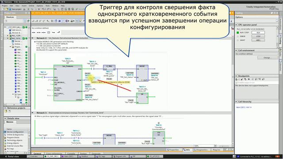Viewport: 283px width, 159px height.
Task: Click the MRES button on CPU operator panel
Action: (x=258, y=40)
